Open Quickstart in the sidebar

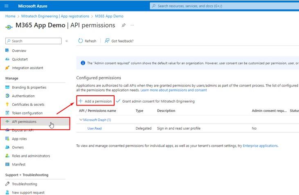[x=20, y=59]
